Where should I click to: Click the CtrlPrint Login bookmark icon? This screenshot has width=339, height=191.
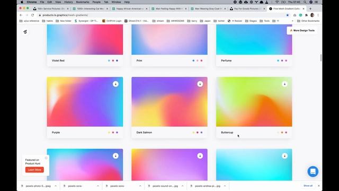click(104, 21)
